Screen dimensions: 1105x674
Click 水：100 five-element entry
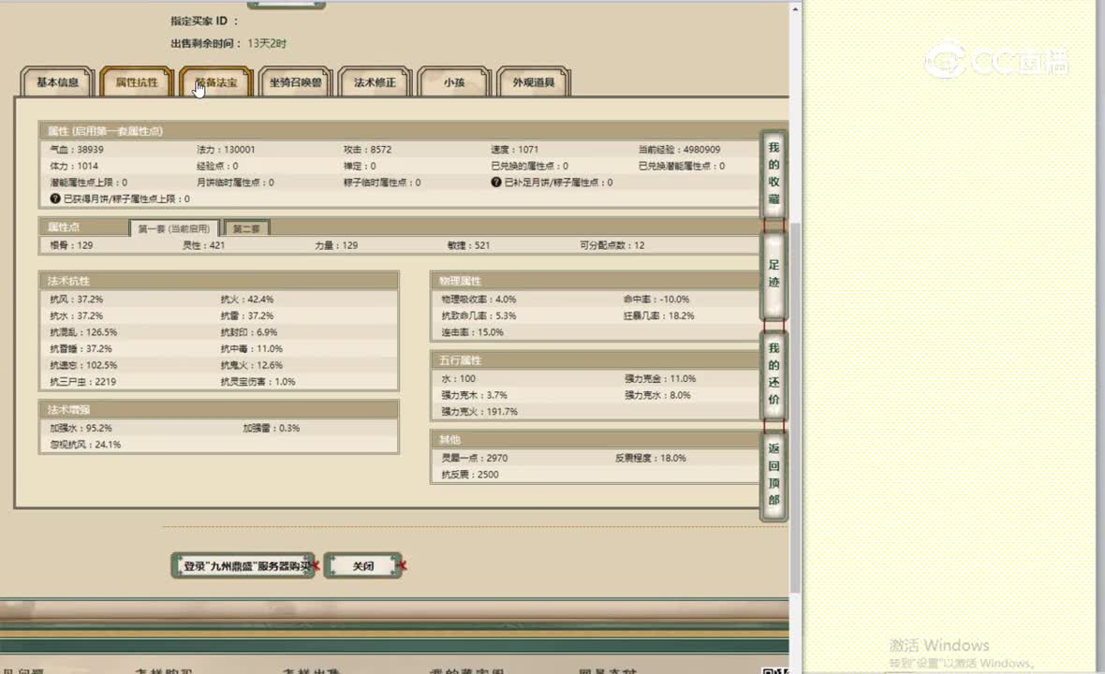point(458,379)
